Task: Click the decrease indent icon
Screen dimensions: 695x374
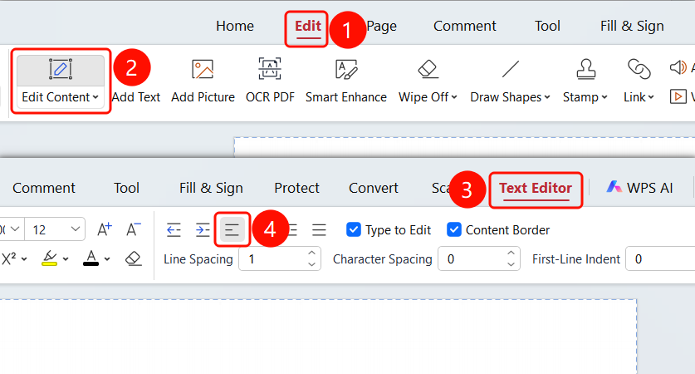Action: [x=174, y=230]
